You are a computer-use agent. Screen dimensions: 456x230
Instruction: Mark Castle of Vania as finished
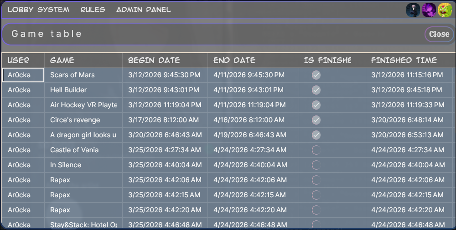[x=316, y=150]
